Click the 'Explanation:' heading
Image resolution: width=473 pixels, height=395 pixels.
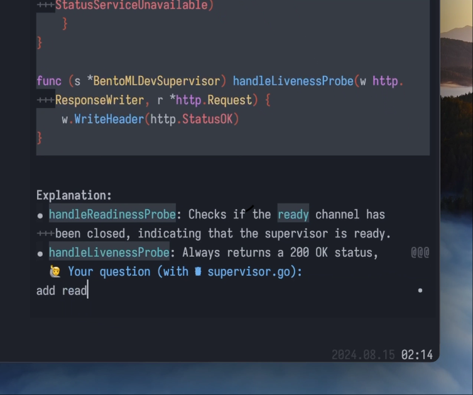coord(73,195)
